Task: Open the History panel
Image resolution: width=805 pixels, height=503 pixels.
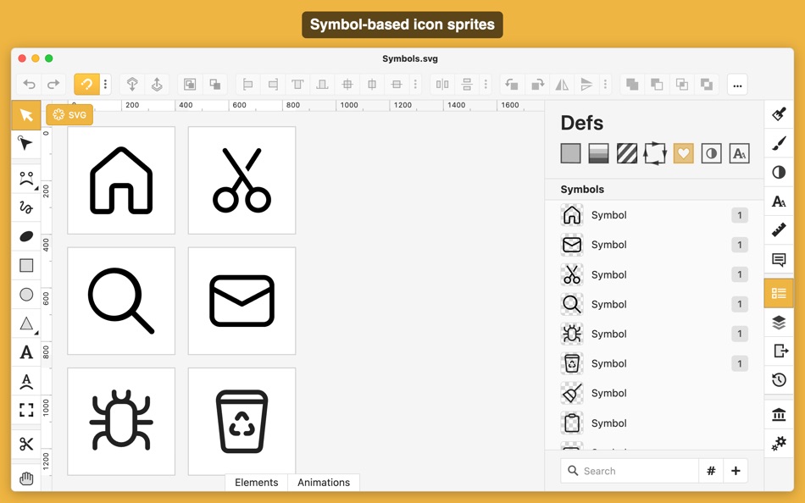Action: click(779, 379)
